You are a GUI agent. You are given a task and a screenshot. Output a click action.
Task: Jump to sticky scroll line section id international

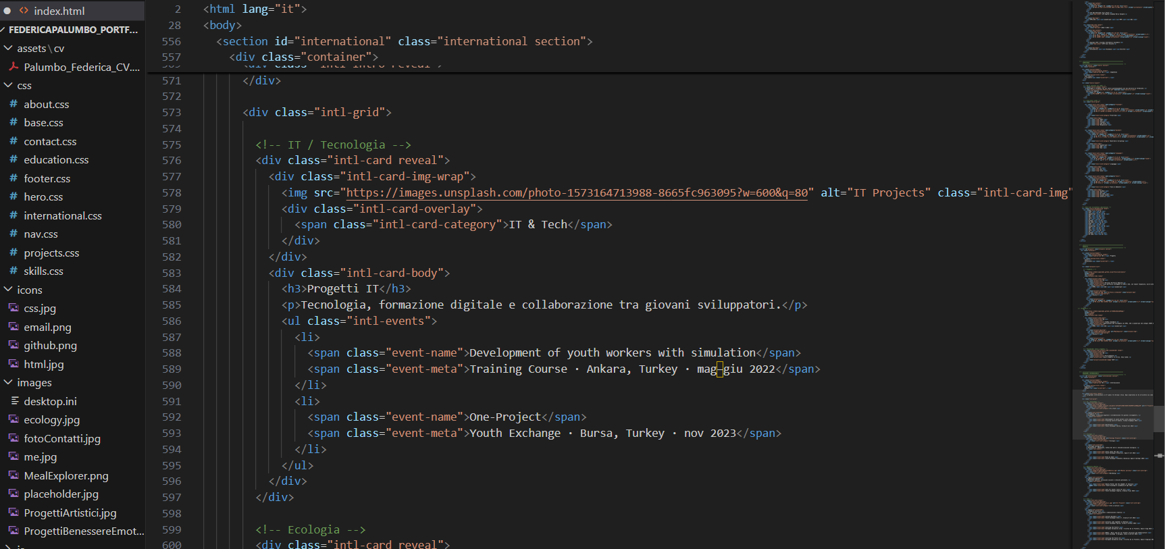click(x=404, y=41)
